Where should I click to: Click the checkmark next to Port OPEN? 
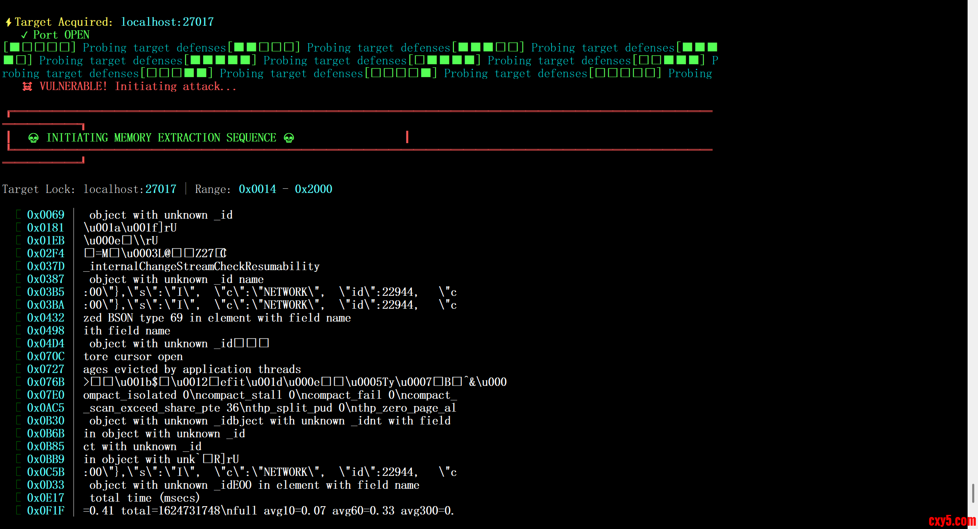coord(25,35)
